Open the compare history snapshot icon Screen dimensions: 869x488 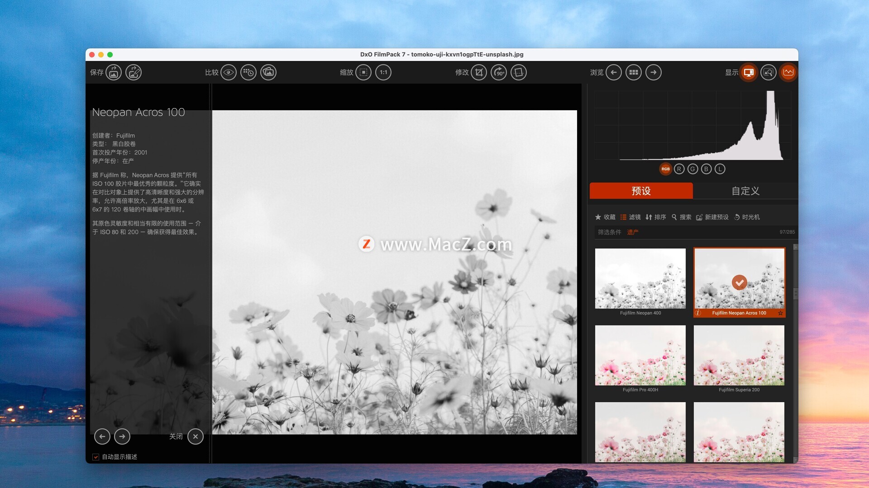(248, 72)
